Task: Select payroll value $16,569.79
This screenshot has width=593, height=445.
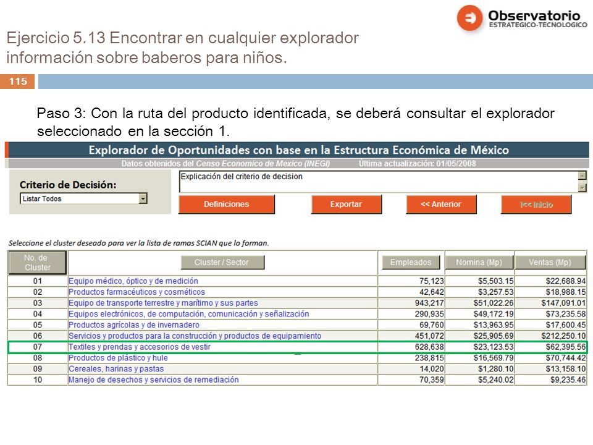Action: point(494,358)
